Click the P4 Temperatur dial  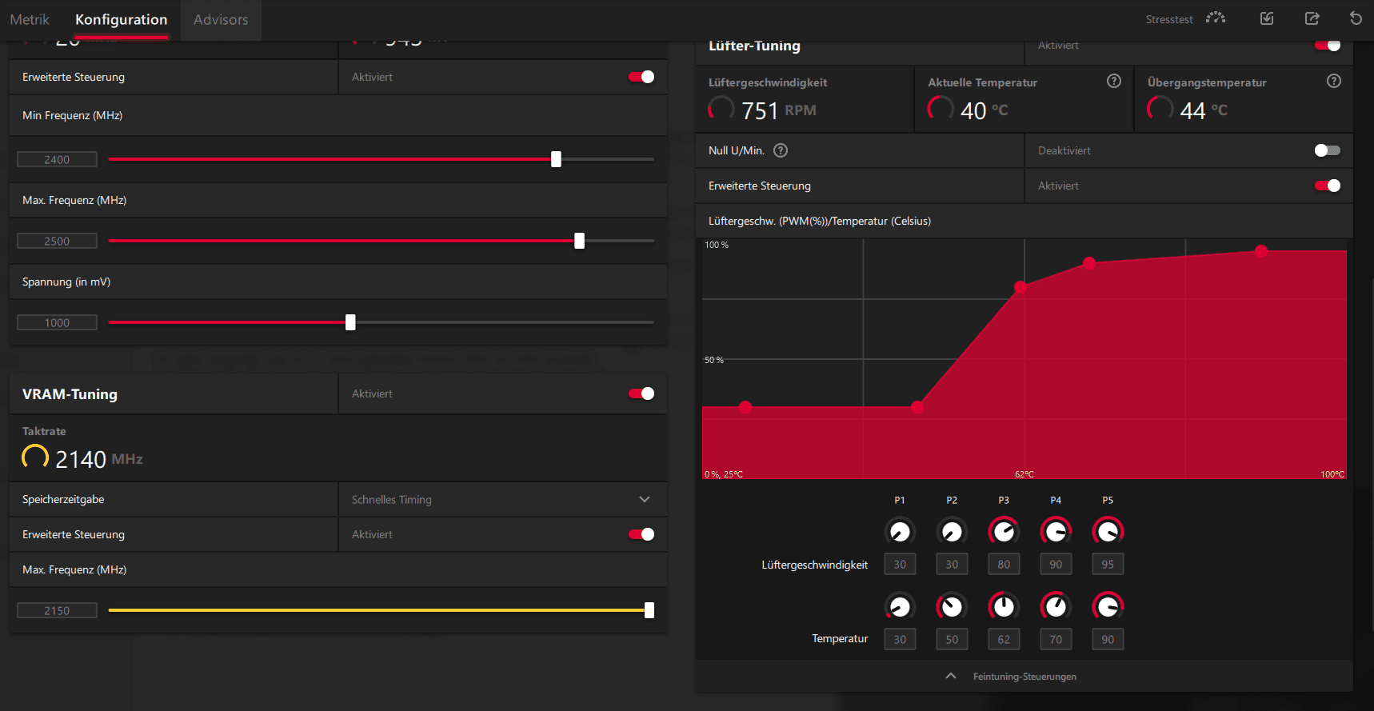point(1056,607)
